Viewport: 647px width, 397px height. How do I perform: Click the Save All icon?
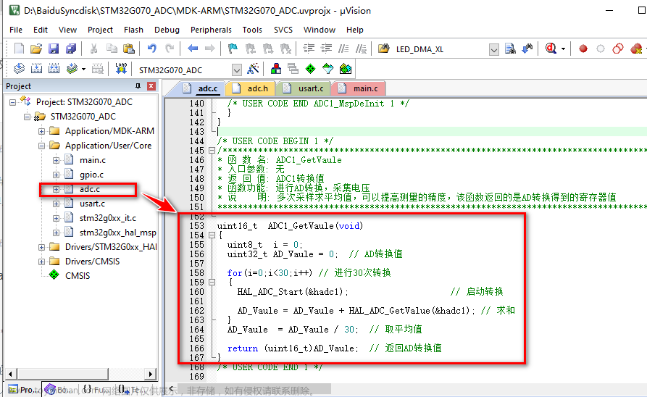[x=71, y=49]
